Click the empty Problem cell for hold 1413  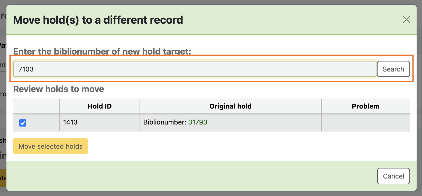coord(365,123)
